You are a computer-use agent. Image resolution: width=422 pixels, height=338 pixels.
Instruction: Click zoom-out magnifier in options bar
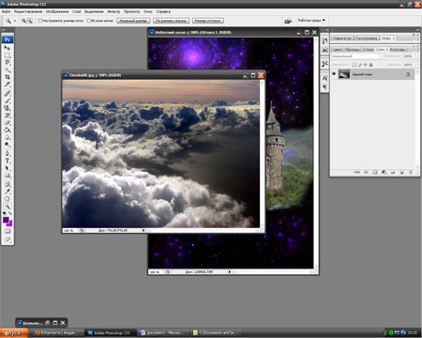(x=30, y=21)
